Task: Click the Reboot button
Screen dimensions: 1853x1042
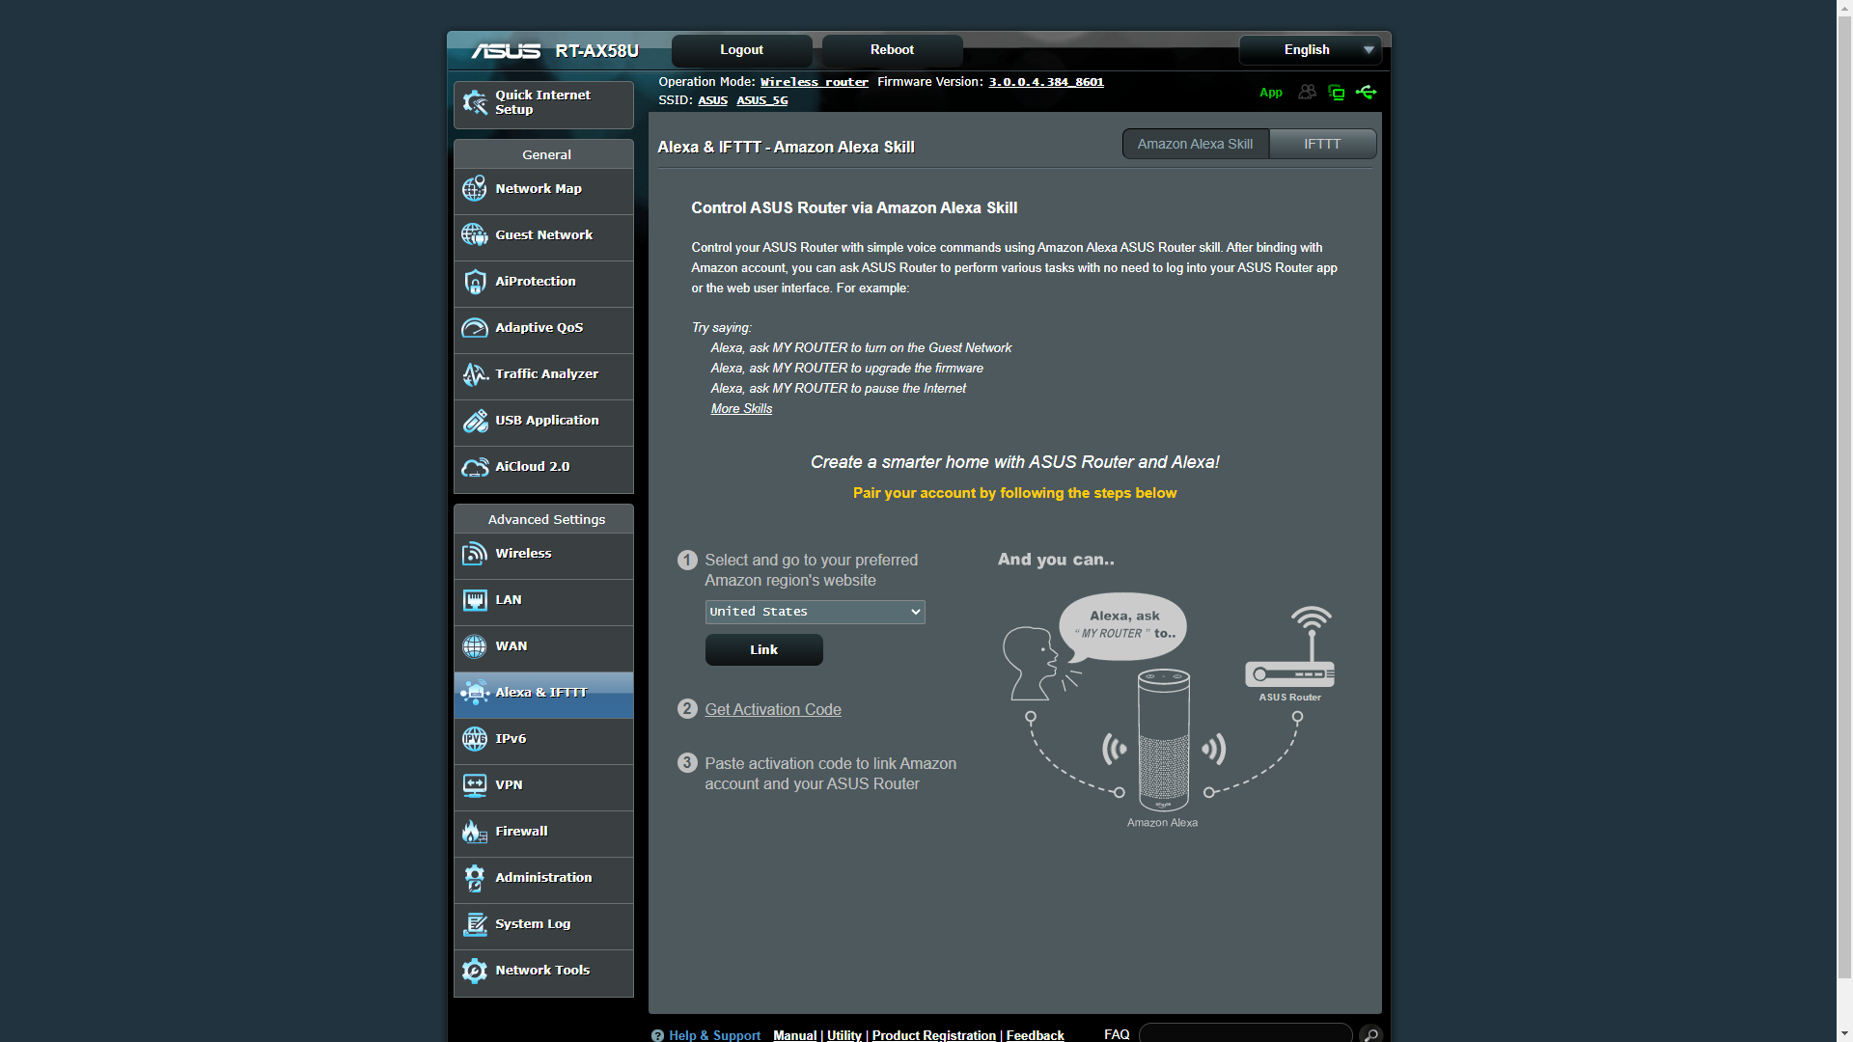Action: [x=891, y=50]
